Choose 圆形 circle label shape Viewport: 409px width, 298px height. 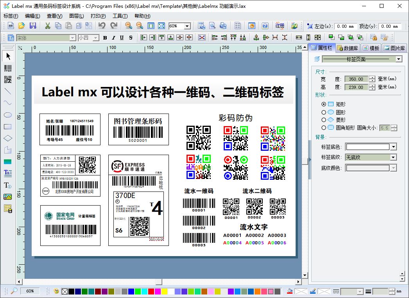324,112
